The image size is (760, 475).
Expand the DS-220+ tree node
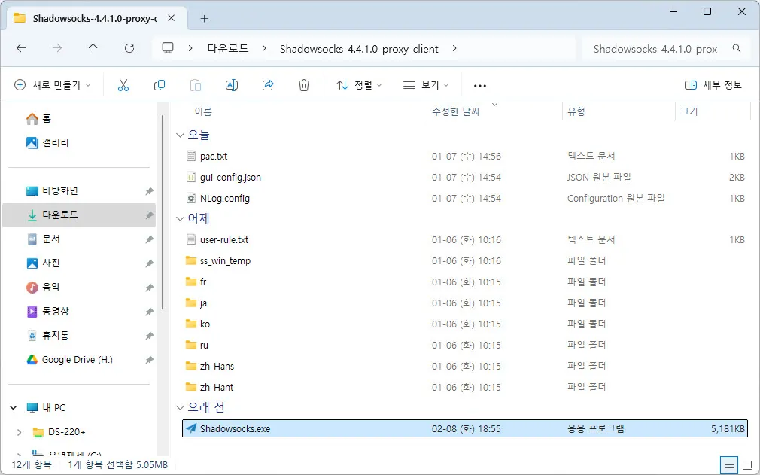click(x=19, y=432)
